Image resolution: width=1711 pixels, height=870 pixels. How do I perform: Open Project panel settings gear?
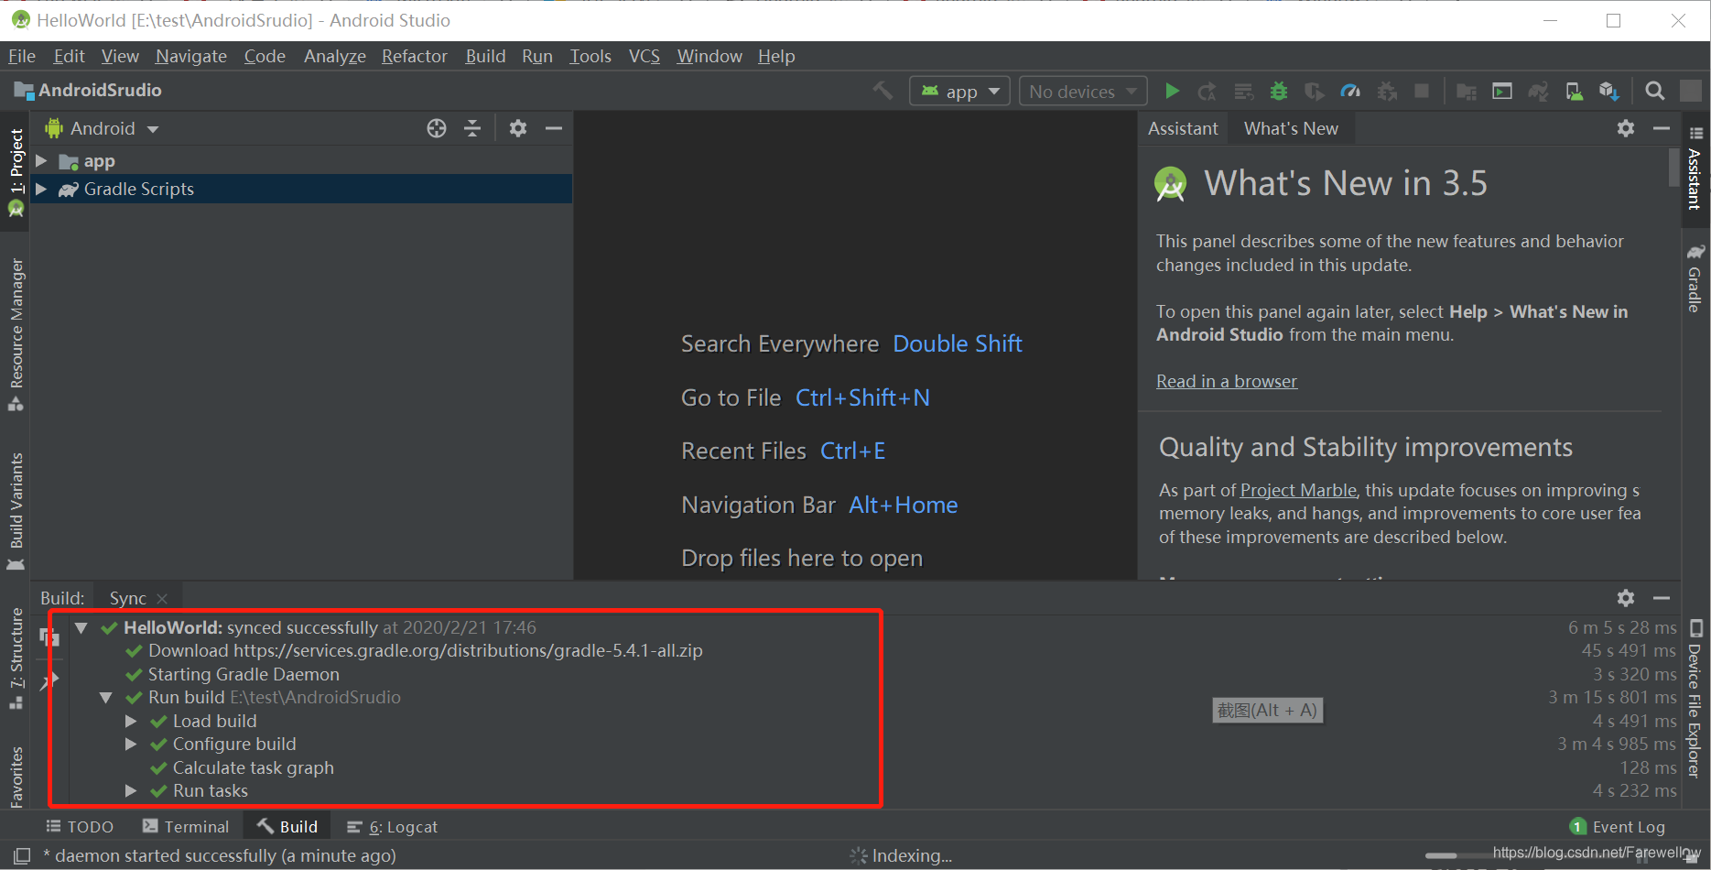(518, 128)
